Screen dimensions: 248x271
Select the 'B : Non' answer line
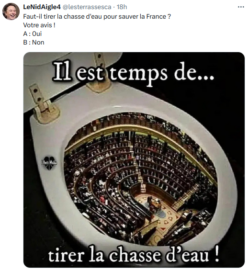[34, 42]
